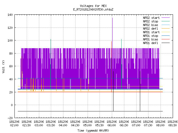Click the yellow NPD1 start legend line
The width and height of the screenshot is (178, 133).
pos(165,32)
